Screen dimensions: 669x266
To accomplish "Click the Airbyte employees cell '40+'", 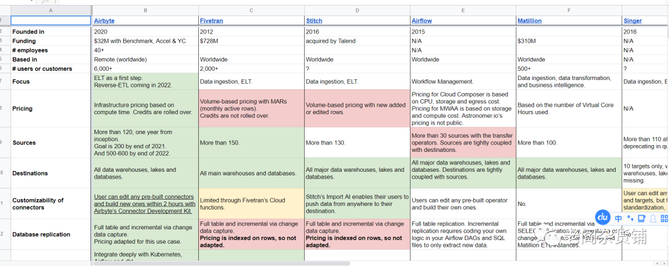I will [x=146, y=50].
